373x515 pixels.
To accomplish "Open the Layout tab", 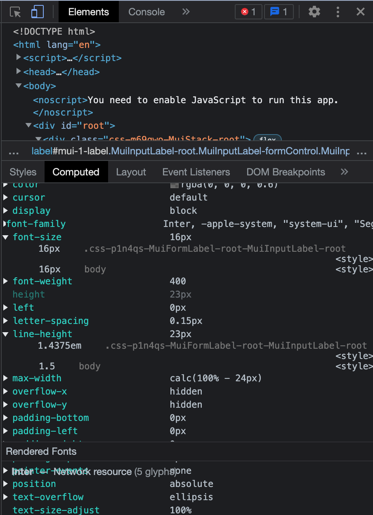I will tap(131, 172).
